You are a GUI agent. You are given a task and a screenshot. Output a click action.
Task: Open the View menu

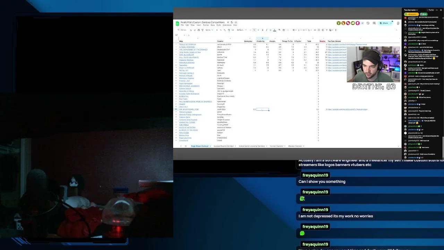tap(193, 25)
